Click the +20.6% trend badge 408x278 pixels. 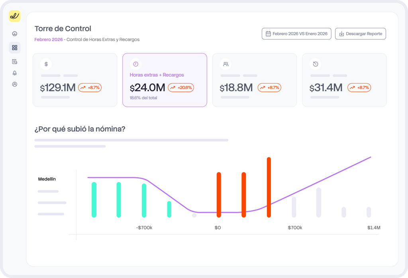coord(181,88)
